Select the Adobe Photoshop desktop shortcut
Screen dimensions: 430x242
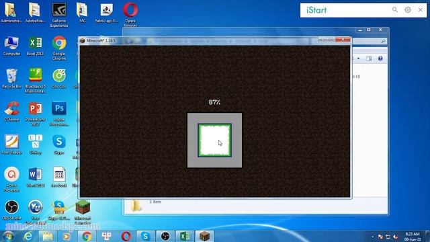[59, 114]
